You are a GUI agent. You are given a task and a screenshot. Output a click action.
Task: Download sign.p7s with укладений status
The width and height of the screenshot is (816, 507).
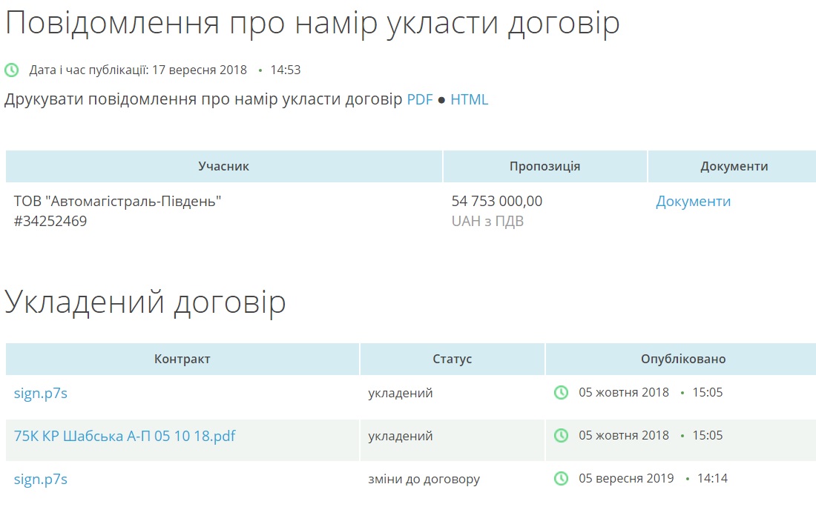[41, 393]
